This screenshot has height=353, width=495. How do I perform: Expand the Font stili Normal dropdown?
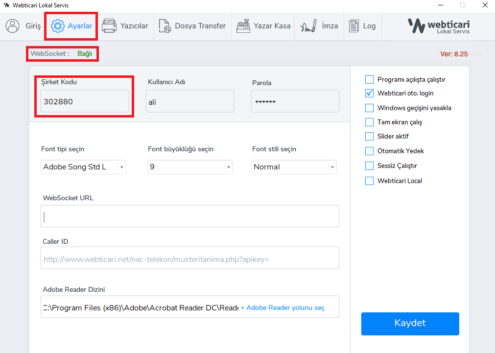coord(332,167)
